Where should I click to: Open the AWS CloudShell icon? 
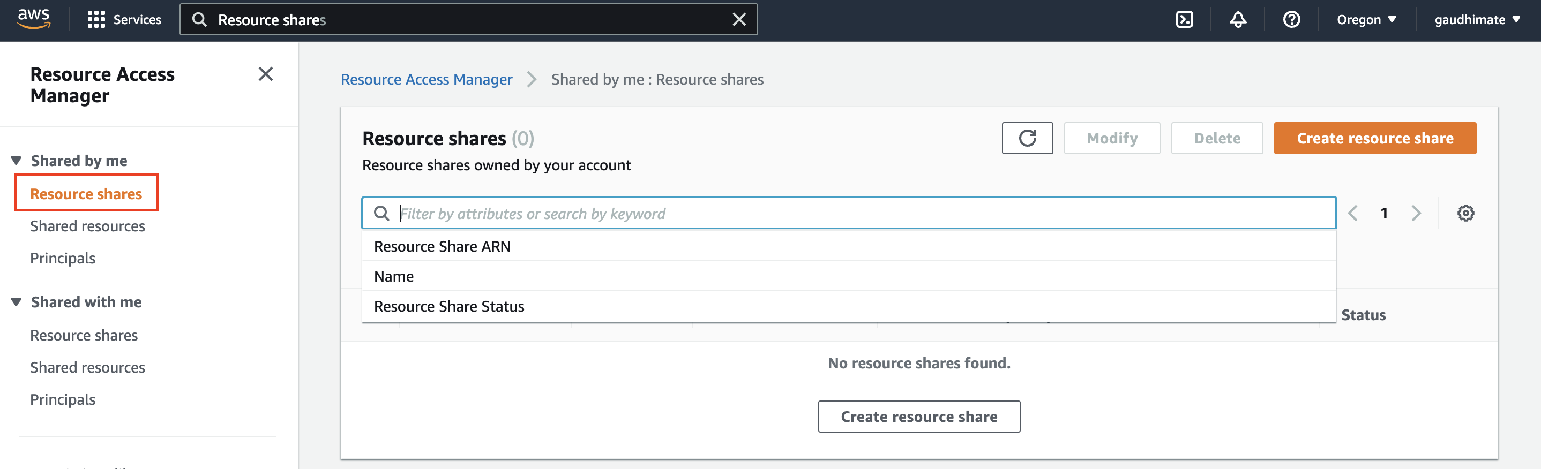[1184, 20]
